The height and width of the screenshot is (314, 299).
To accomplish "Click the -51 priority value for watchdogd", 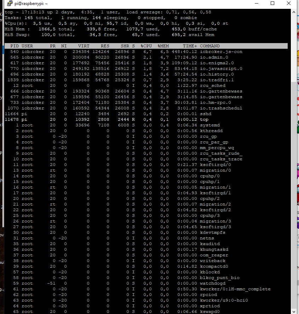I will [x=51, y=283].
